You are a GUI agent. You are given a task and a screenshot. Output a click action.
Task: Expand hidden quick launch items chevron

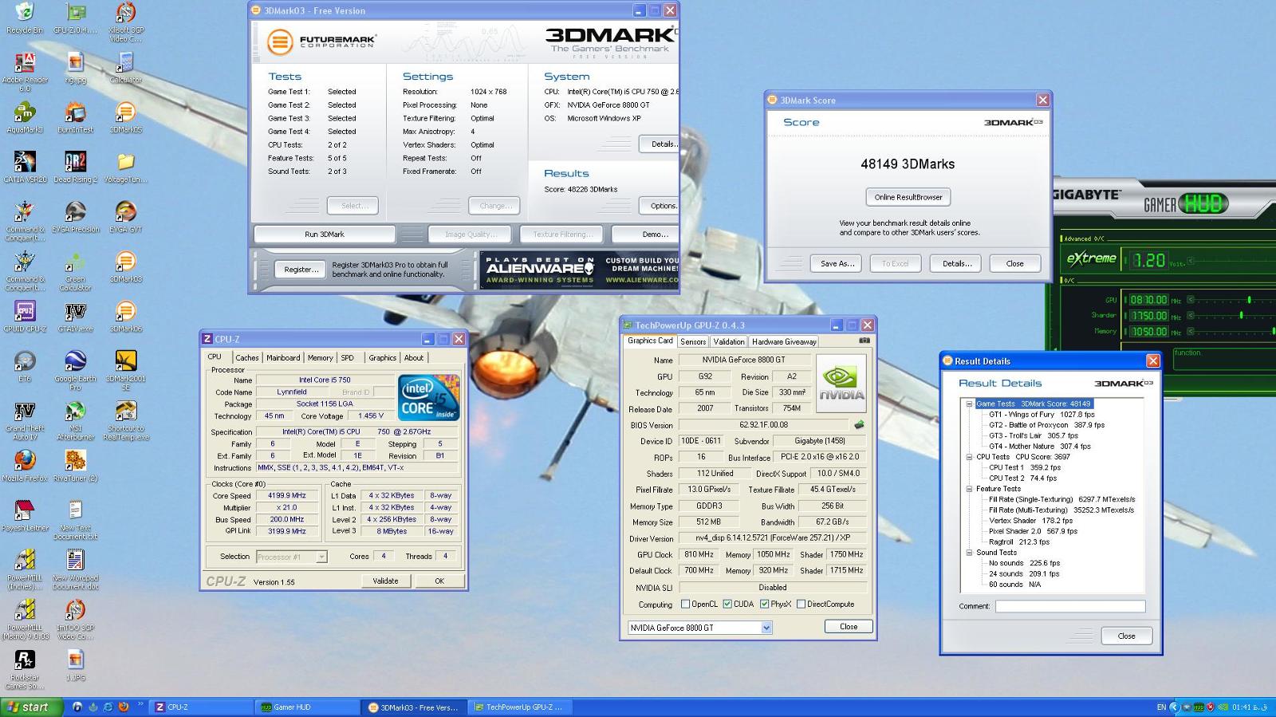(x=140, y=705)
